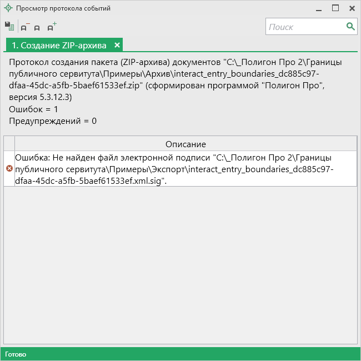
Task: Click the "Описание" column header
Action: click(x=185, y=144)
